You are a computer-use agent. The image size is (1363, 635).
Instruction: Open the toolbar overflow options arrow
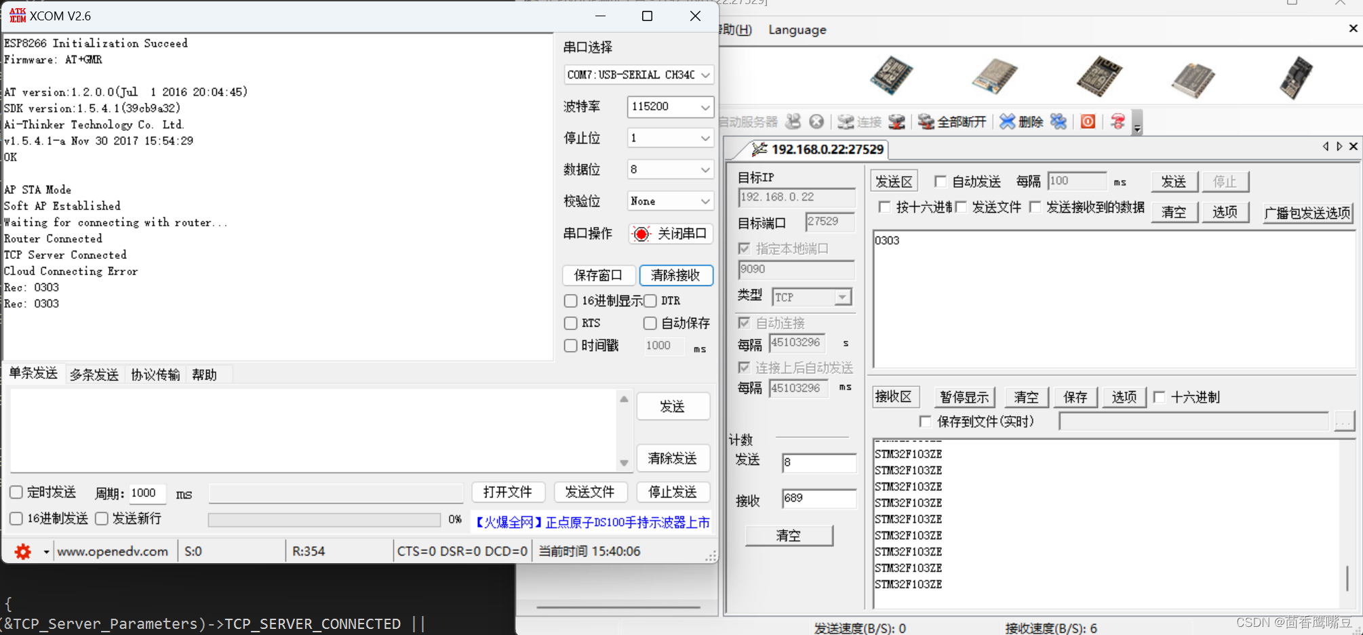[x=1137, y=123]
